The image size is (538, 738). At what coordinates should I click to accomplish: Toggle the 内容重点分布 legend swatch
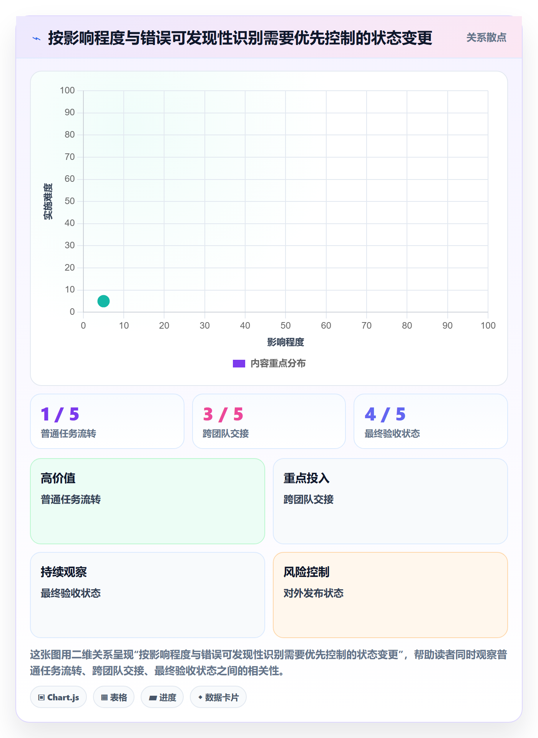(239, 364)
